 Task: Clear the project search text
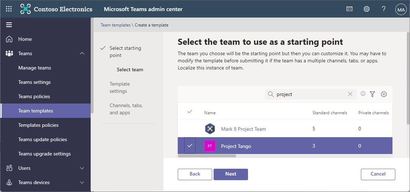tap(350, 94)
